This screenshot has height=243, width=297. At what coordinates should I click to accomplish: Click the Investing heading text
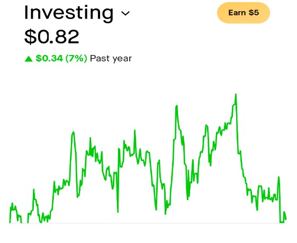coord(69,13)
